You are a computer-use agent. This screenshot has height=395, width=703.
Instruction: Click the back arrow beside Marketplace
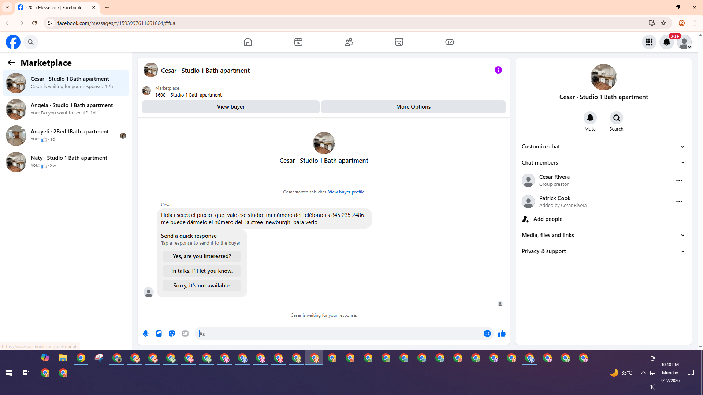point(11,63)
